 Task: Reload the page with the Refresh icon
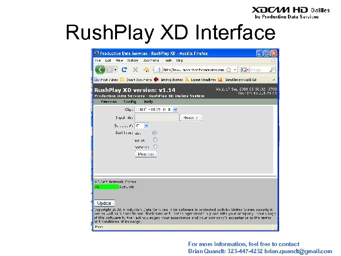(x=125, y=70)
